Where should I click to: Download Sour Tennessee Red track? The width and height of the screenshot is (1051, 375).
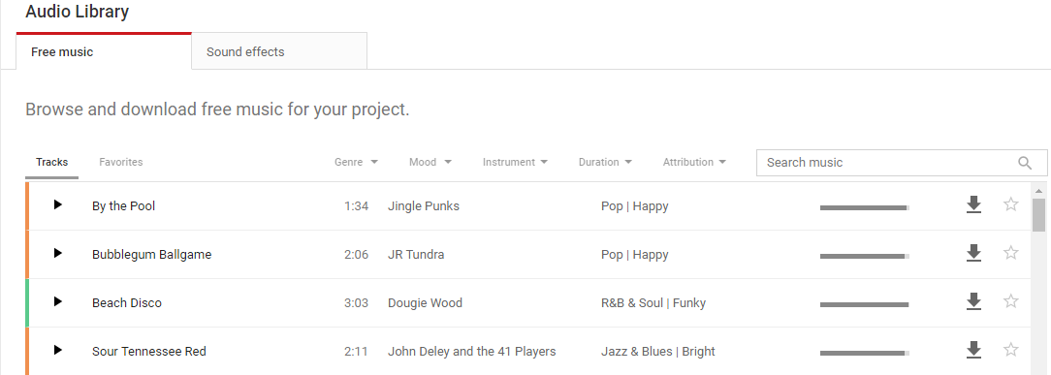(973, 350)
